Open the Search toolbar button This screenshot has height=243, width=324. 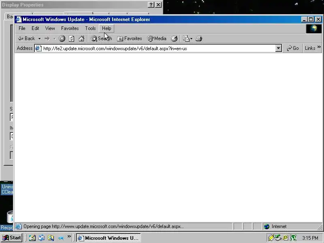pyautogui.click(x=101, y=38)
